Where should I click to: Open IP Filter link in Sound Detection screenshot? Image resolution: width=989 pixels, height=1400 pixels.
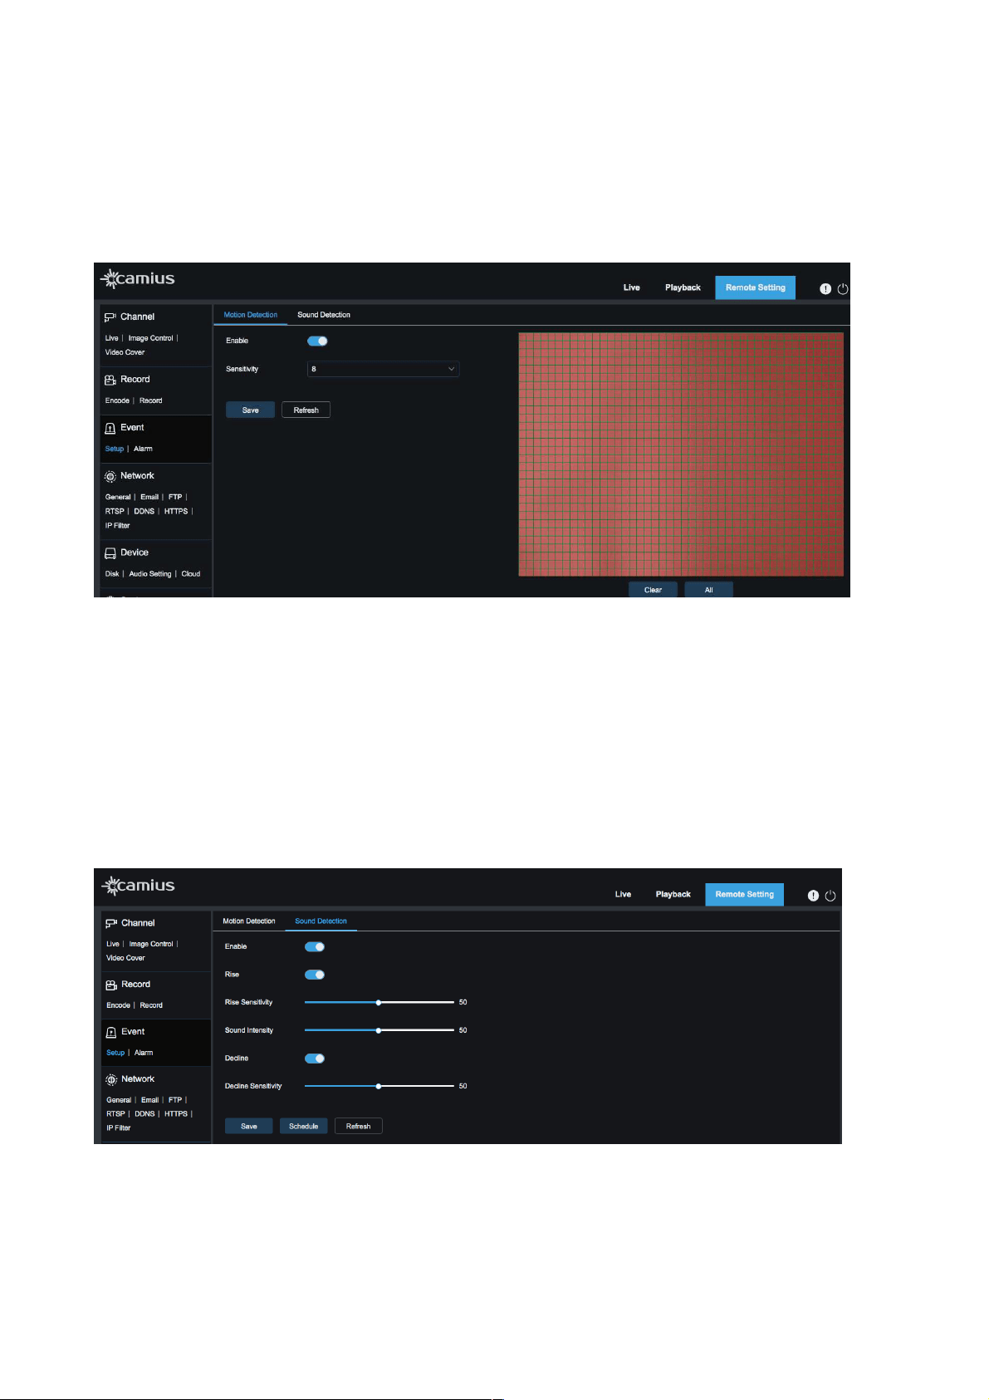(x=119, y=1127)
